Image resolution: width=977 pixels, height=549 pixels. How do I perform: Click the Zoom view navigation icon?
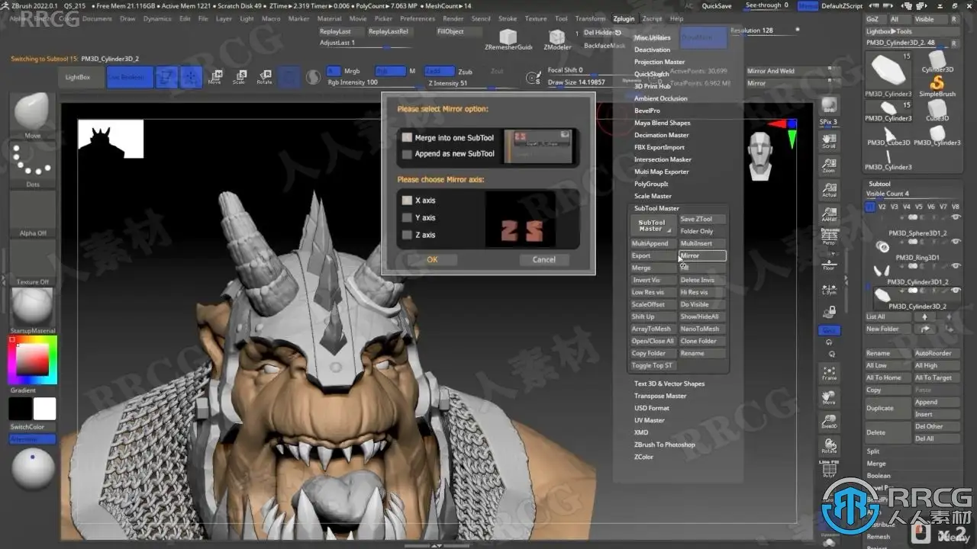click(x=829, y=165)
